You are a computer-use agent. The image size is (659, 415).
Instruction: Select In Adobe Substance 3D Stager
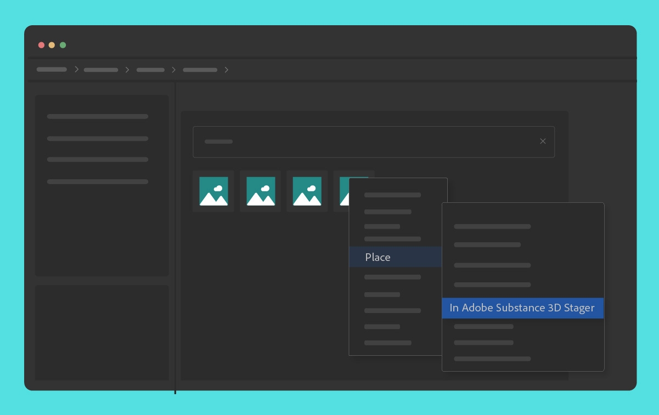click(x=522, y=308)
